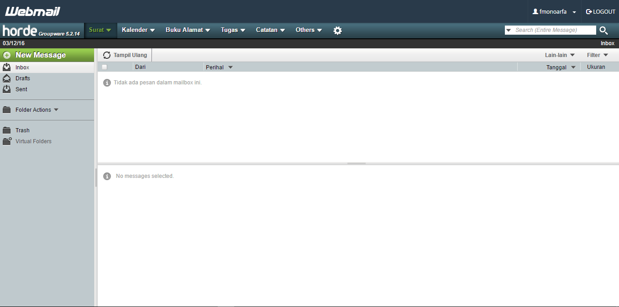Click inside the Search Entire Message field
The height and width of the screenshot is (307, 619).
[x=550, y=30]
